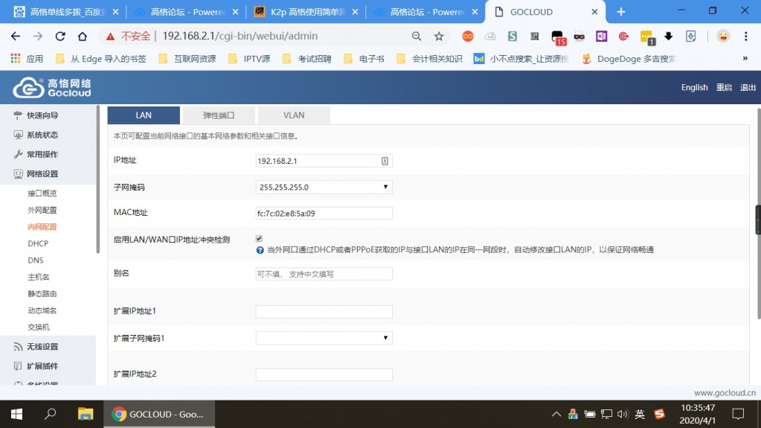Open the 子网掩码 dropdown showing 255.255.255.0
The height and width of the screenshot is (428, 761).
coord(324,187)
